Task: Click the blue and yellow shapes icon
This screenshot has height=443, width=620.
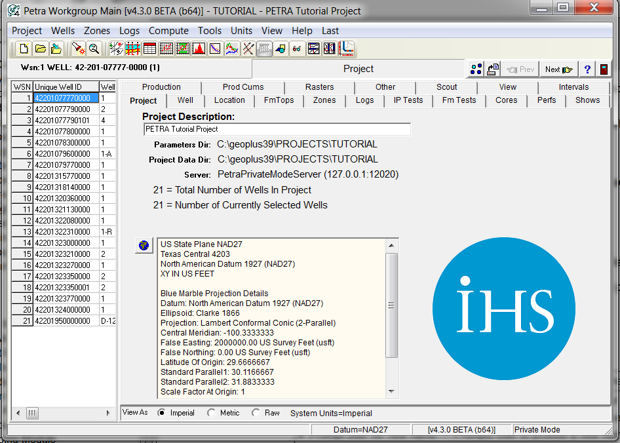Action: pyautogui.click(x=281, y=49)
